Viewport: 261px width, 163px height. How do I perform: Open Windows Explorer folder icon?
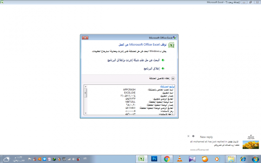[231, 159]
